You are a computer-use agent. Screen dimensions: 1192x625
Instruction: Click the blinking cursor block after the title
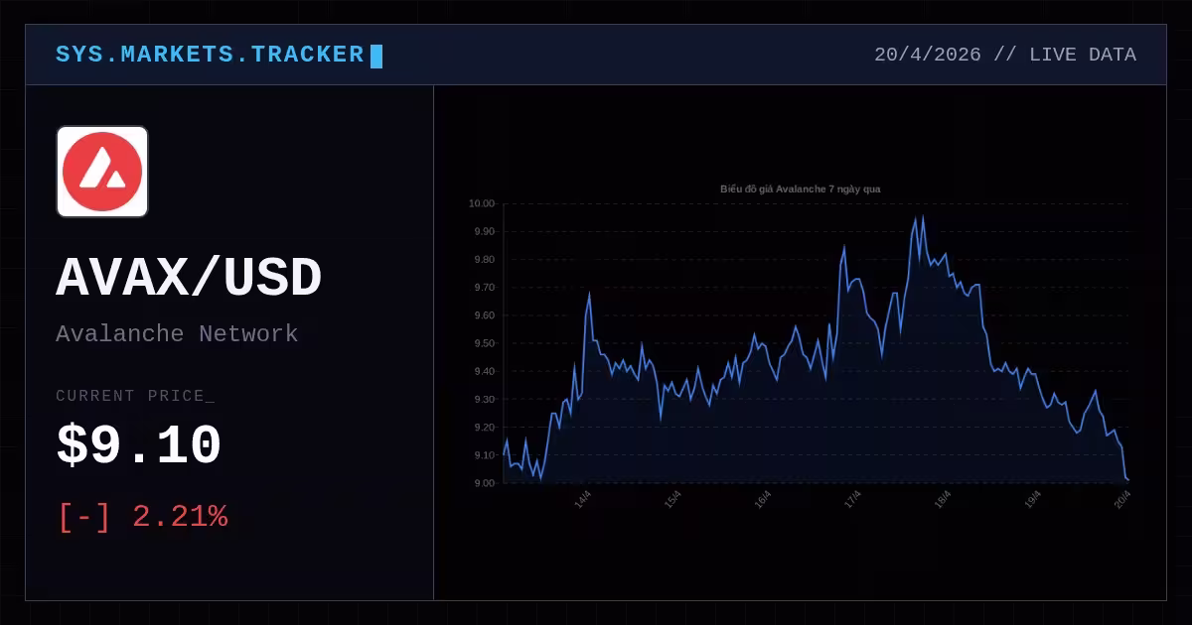click(x=376, y=57)
